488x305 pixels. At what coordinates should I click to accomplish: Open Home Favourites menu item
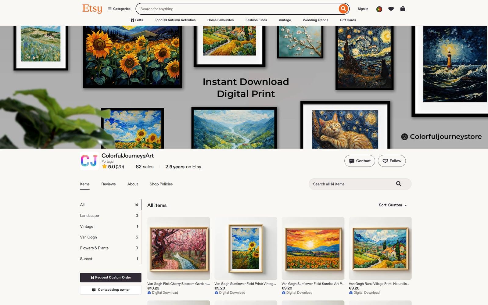[x=221, y=20]
